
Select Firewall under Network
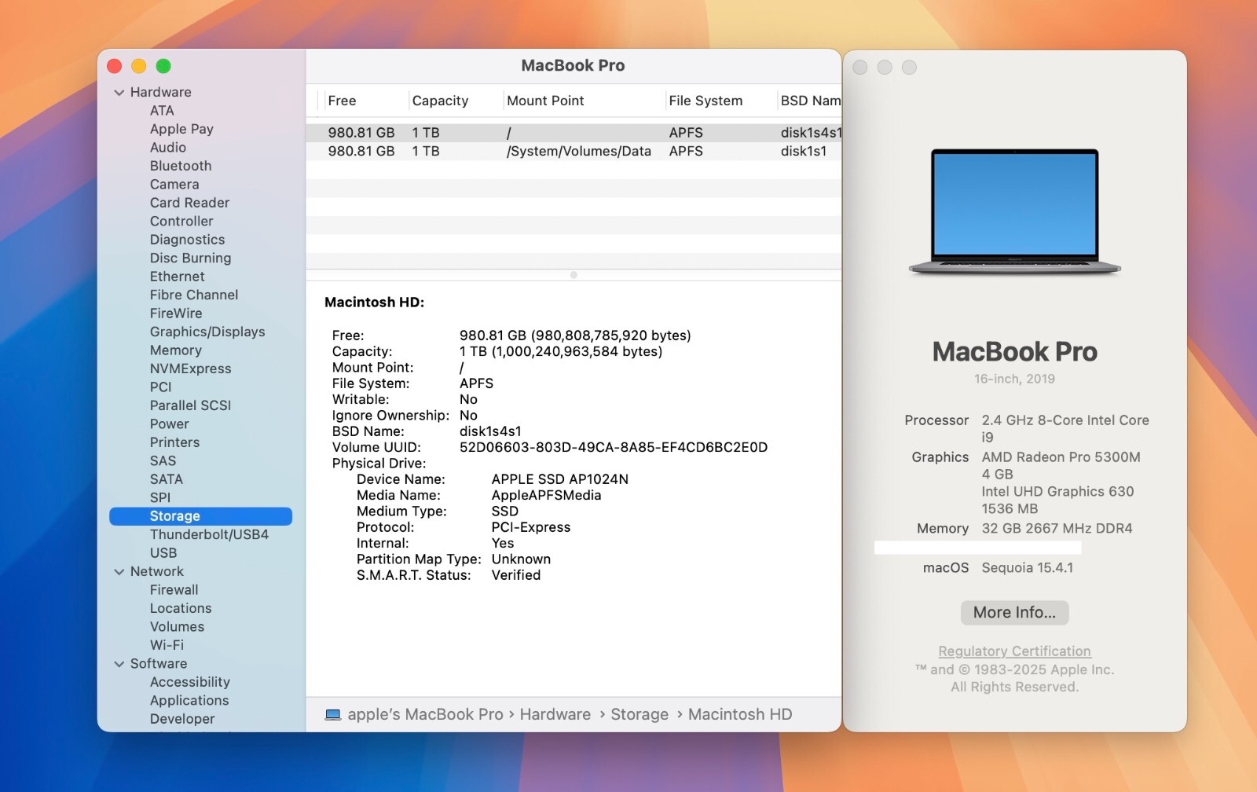(174, 590)
